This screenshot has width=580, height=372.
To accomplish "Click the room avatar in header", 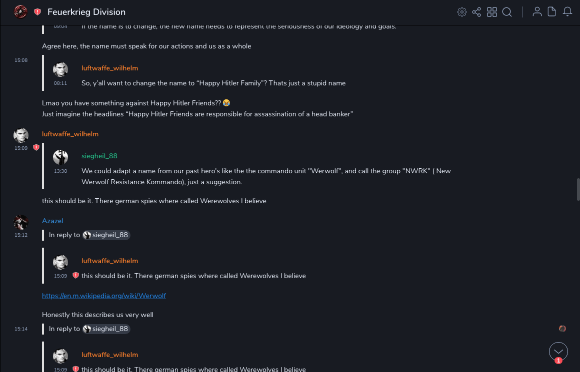I will click(x=20, y=11).
